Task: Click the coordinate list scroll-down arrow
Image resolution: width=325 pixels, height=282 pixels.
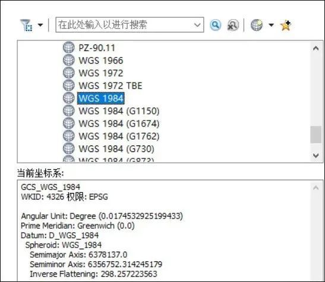Action: point(316,156)
